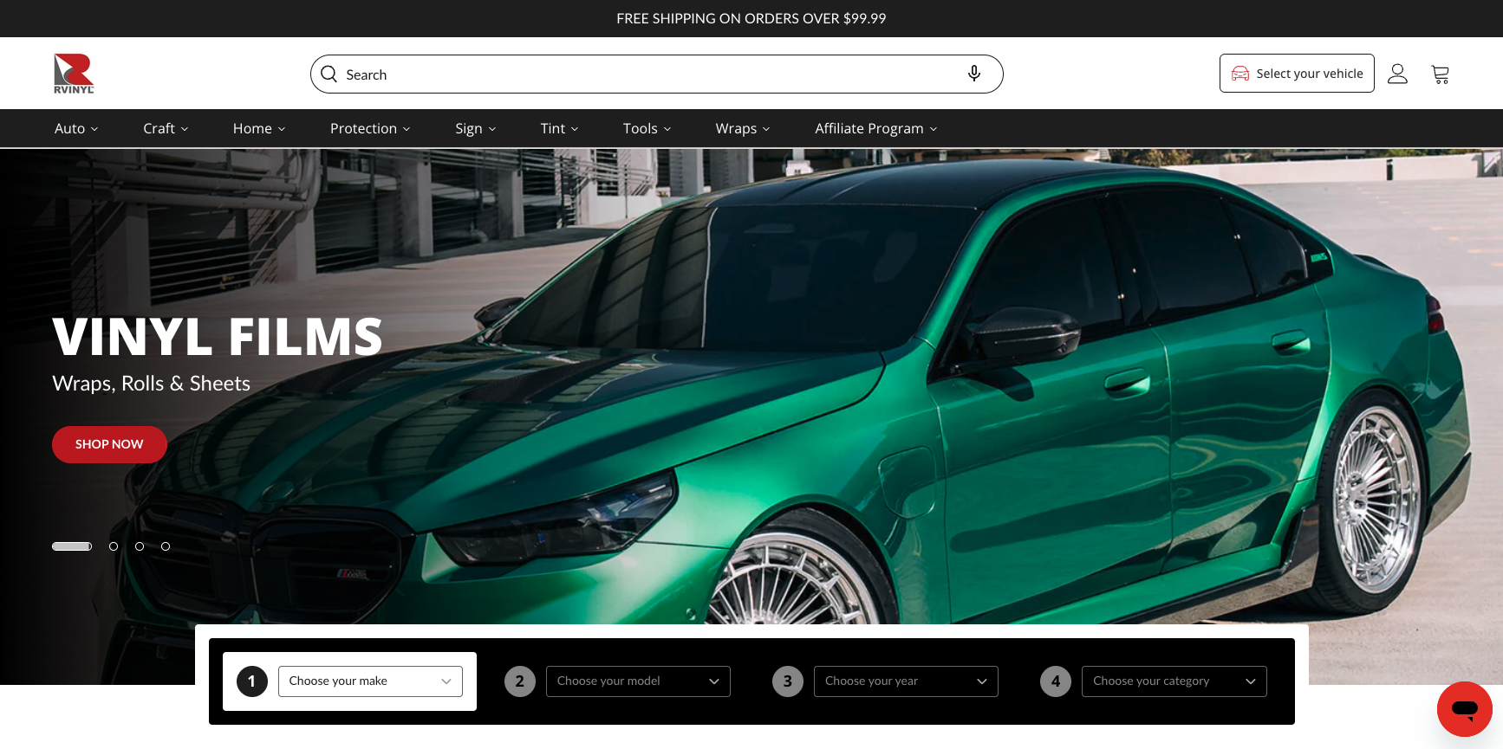1503x749 pixels.
Task: Go to the fourth carousel slide dot
Action: 166,546
